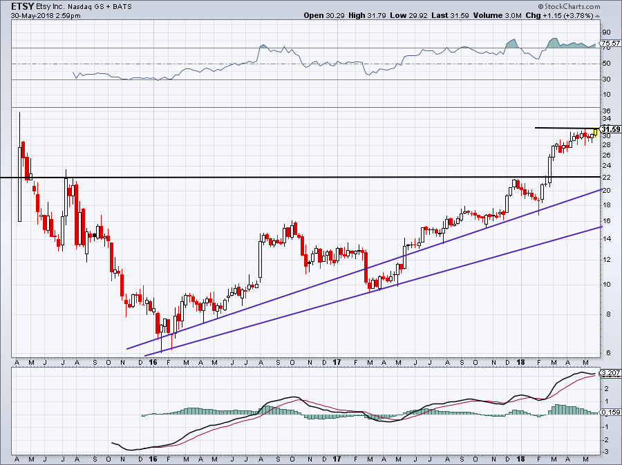This screenshot has width=622, height=465.
Task: Click the 28 price axis label
Action: point(607,145)
